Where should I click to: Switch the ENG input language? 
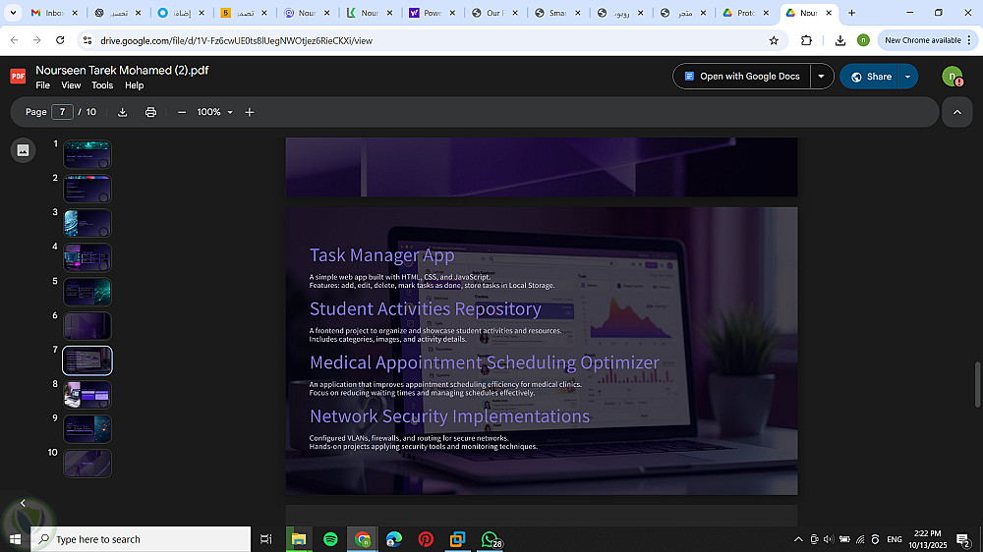coord(895,539)
